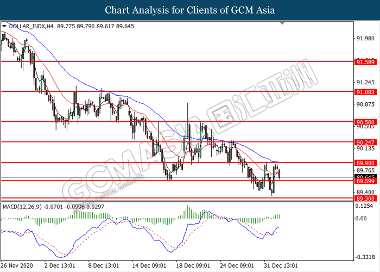The height and width of the screenshot is (272, 380).
Task: Click the -0.3318 MACD scale value
Action: 363,257
